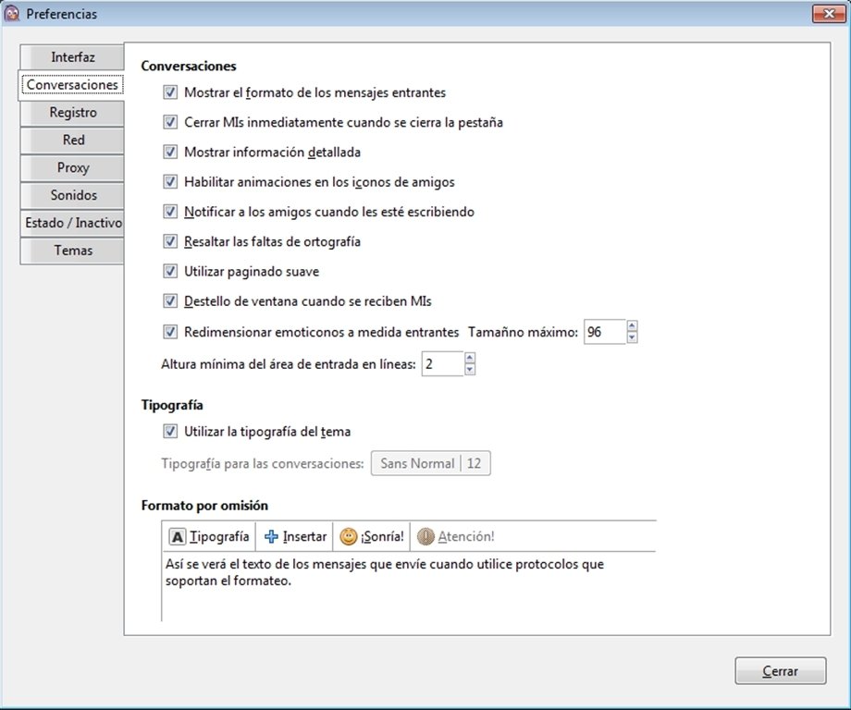Image resolution: width=851 pixels, height=710 pixels.
Task: Uncheck Mostrar el formato de los mensajes entrantes
Action: pos(170,92)
